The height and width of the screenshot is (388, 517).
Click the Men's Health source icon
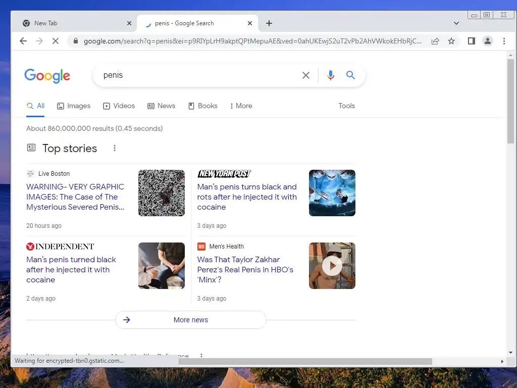click(201, 247)
